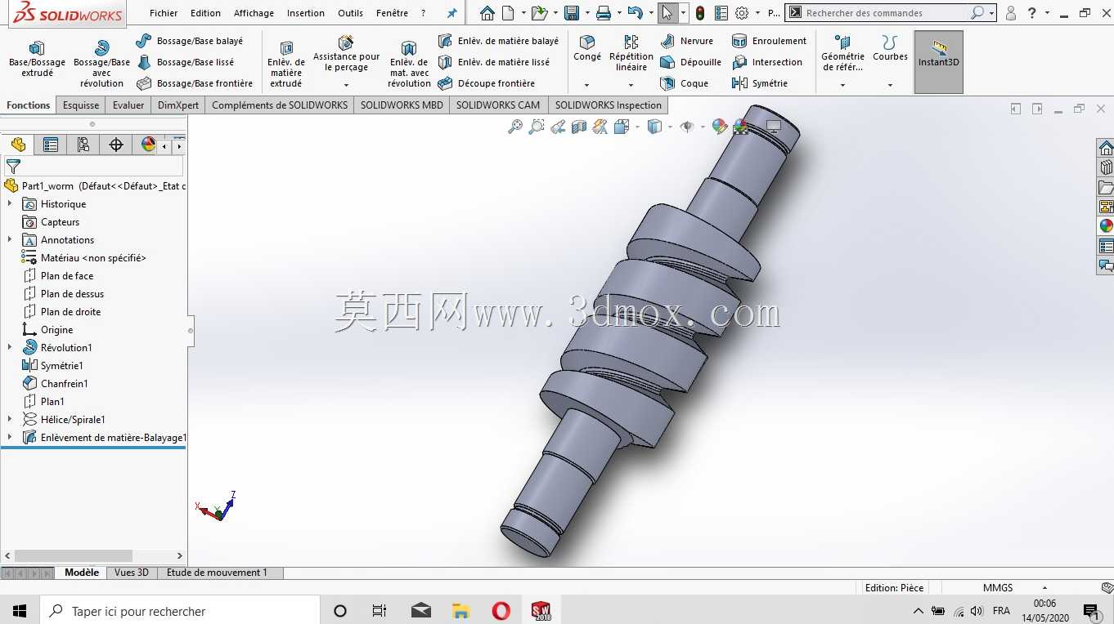Select Bossage/Base avec révolution tool
This screenshot has height=624, width=1114.
click(101, 64)
